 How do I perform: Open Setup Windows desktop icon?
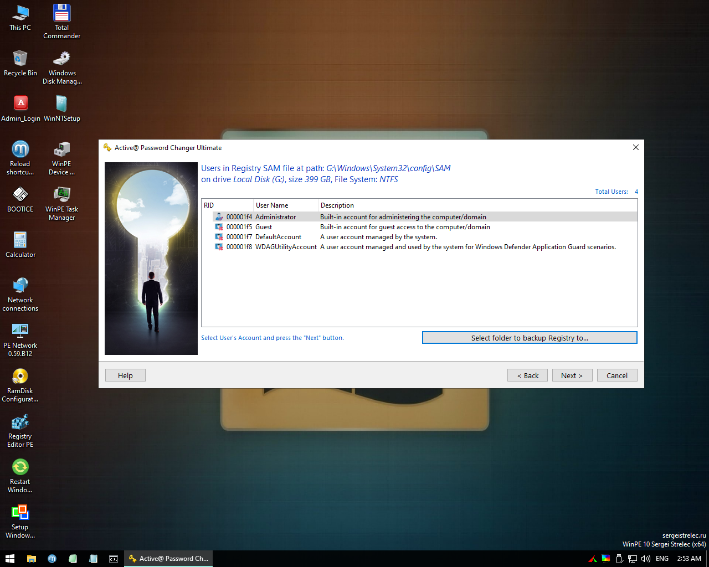point(20,521)
